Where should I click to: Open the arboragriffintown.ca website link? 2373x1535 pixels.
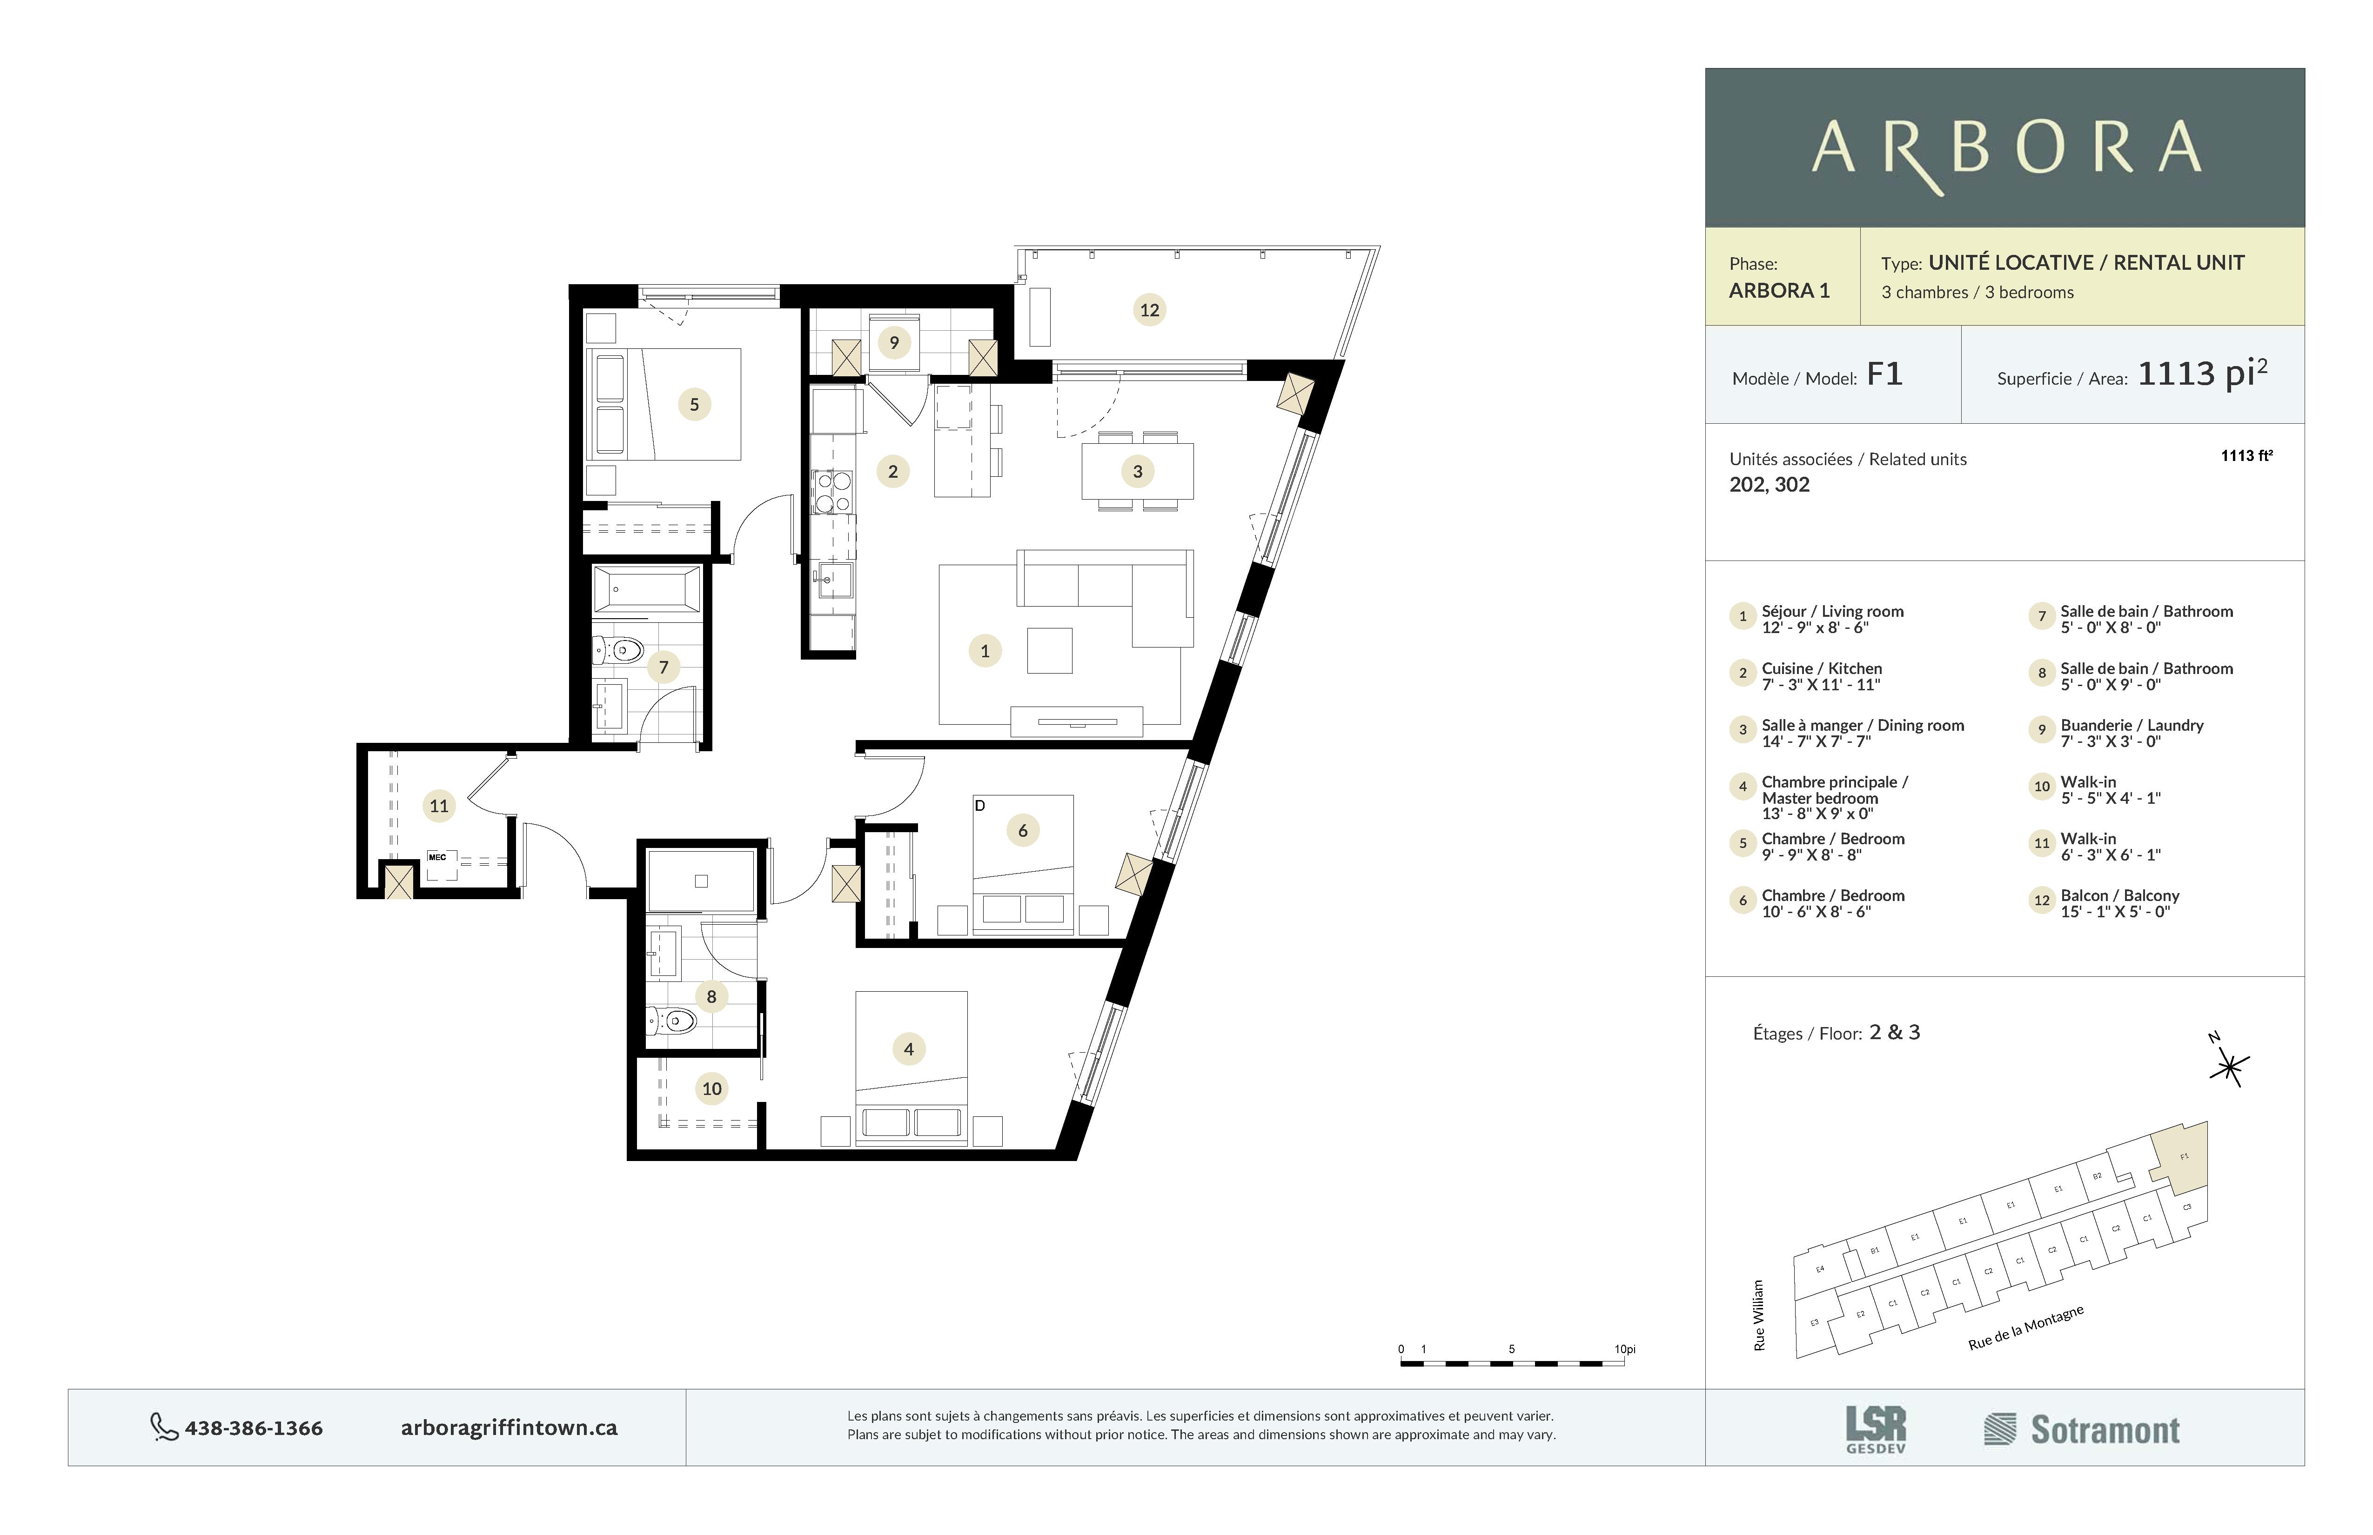pyautogui.click(x=509, y=1428)
